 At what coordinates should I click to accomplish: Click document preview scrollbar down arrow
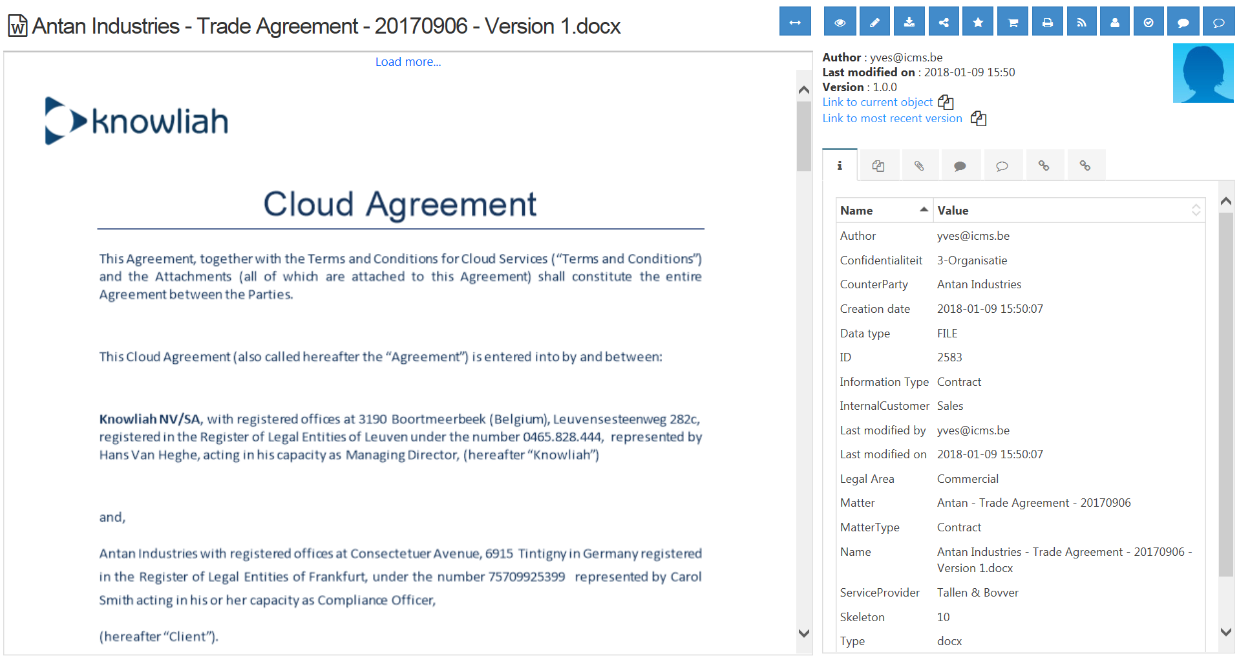coord(804,633)
